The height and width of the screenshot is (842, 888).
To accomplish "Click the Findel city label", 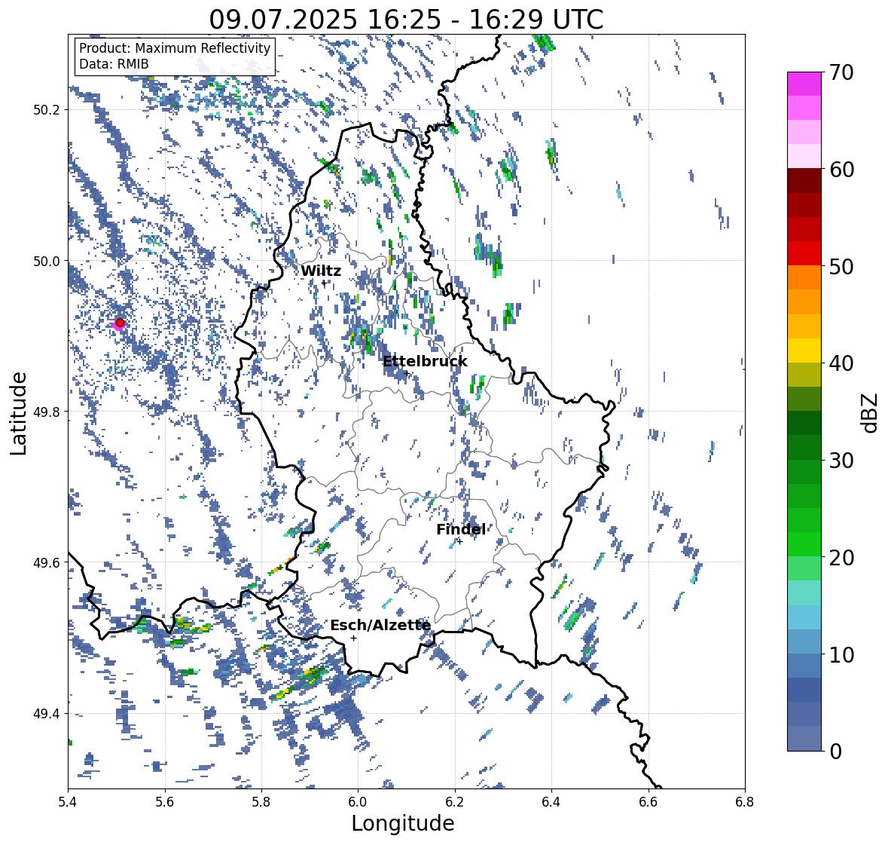I will tap(461, 529).
